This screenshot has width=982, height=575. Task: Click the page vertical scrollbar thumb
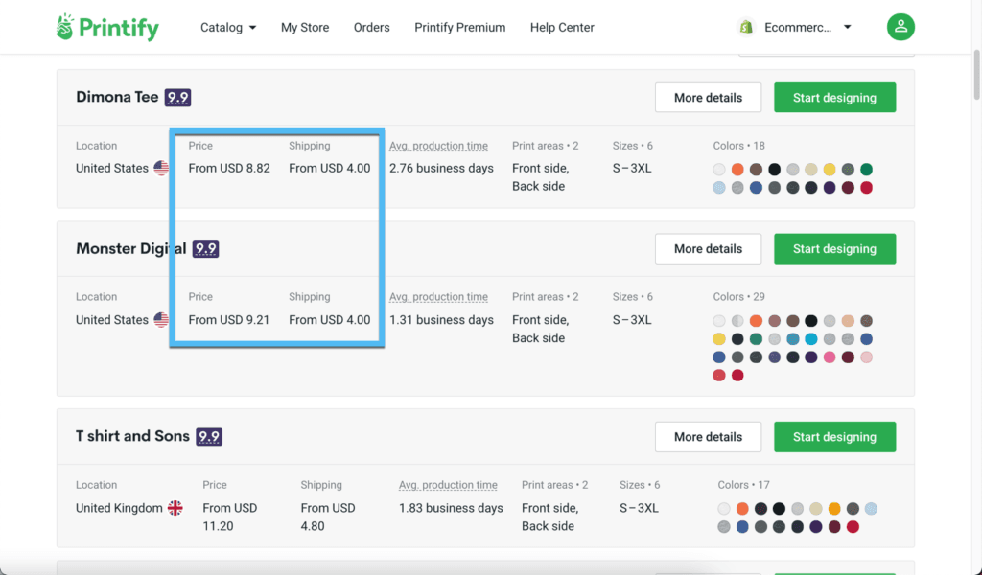point(976,73)
